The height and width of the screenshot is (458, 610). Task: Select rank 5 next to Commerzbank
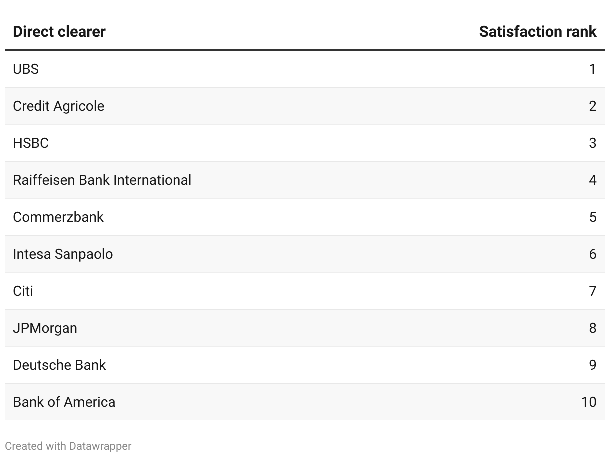(x=592, y=217)
